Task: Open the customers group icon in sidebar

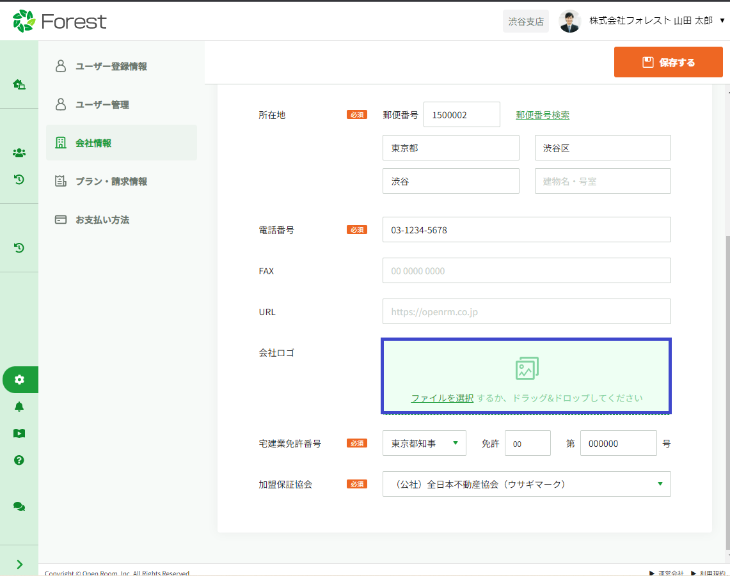Action: [x=19, y=153]
